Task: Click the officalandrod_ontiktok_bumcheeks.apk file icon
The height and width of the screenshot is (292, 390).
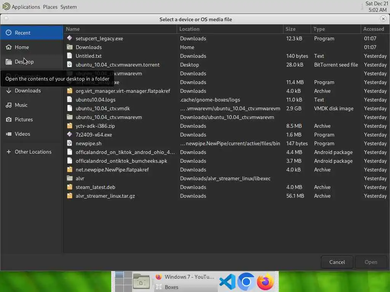Action: click(70, 161)
